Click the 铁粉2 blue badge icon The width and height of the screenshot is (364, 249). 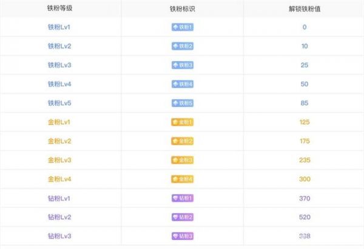pyautogui.click(x=182, y=46)
